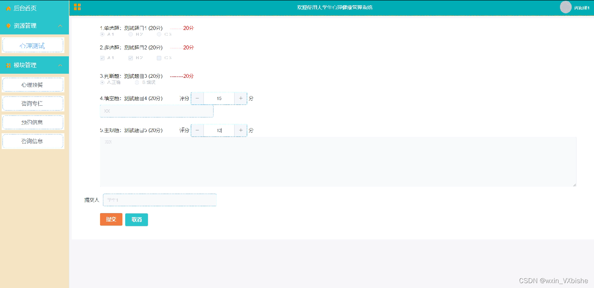Image resolution: width=594 pixels, height=288 pixels.
Task: Click the red 20分 score of question 3
Action: coord(188,76)
